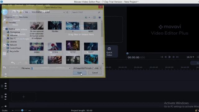Open the Movavi filters wand icon
This screenshot has width=199, height=112.
[4, 20]
